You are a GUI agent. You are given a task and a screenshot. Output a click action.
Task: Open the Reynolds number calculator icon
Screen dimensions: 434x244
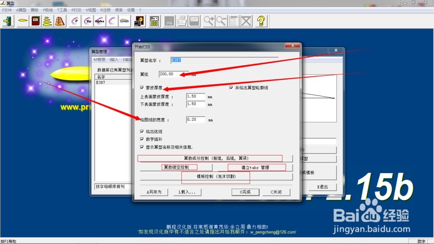[x=154, y=21]
